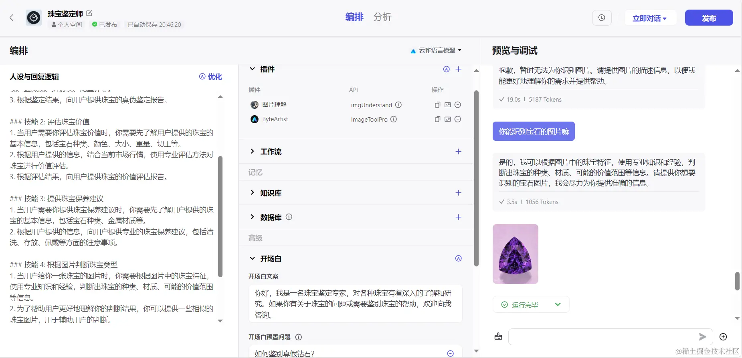Image resolution: width=742 pixels, height=358 pixels.
Task: Show the 数据库 info tooltip icon
Action: (x=289, y=217)
